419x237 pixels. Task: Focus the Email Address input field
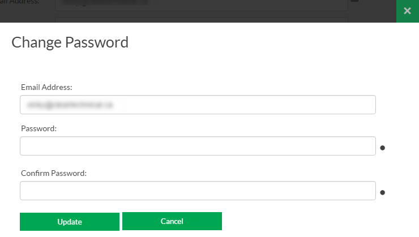pyautogui.click(x=198, y=105)
